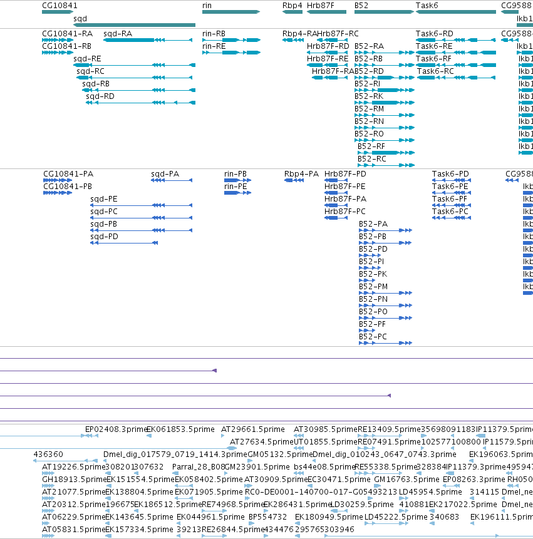Select transcript rin-RB
The width and height of the screenshot is (533, 539).
point(231,40)
